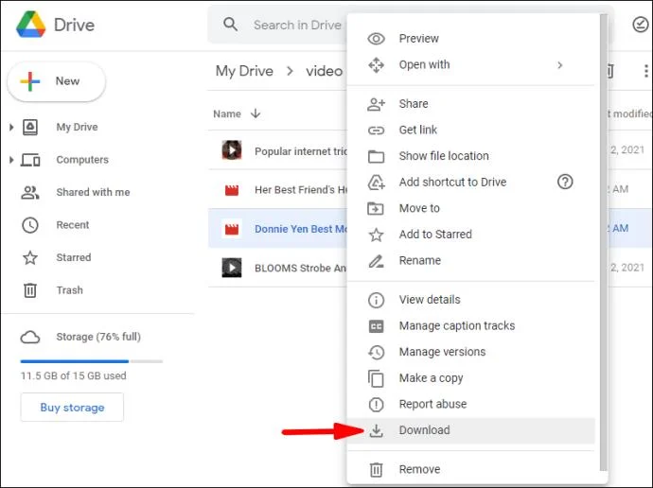Screen dimensions: 653x488
Task: Click the Move to folder-arrow icon
Action: click(x=376, y=208)
